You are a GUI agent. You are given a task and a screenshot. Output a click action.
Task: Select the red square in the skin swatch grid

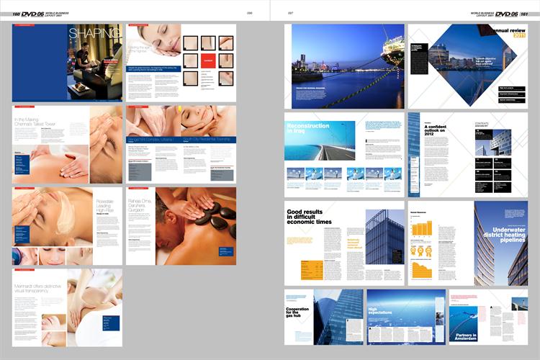coord(207,60)
